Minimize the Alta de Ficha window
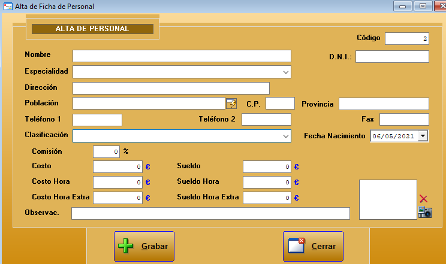446x264 pixels. pos(402,6)
